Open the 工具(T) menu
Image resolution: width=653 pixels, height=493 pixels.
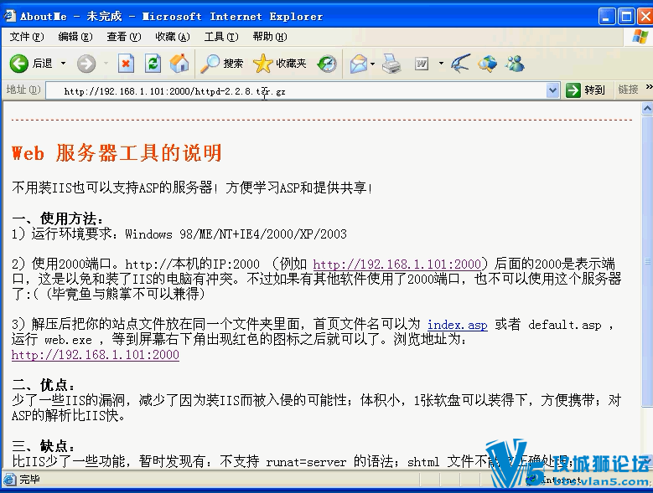(221, 37)
